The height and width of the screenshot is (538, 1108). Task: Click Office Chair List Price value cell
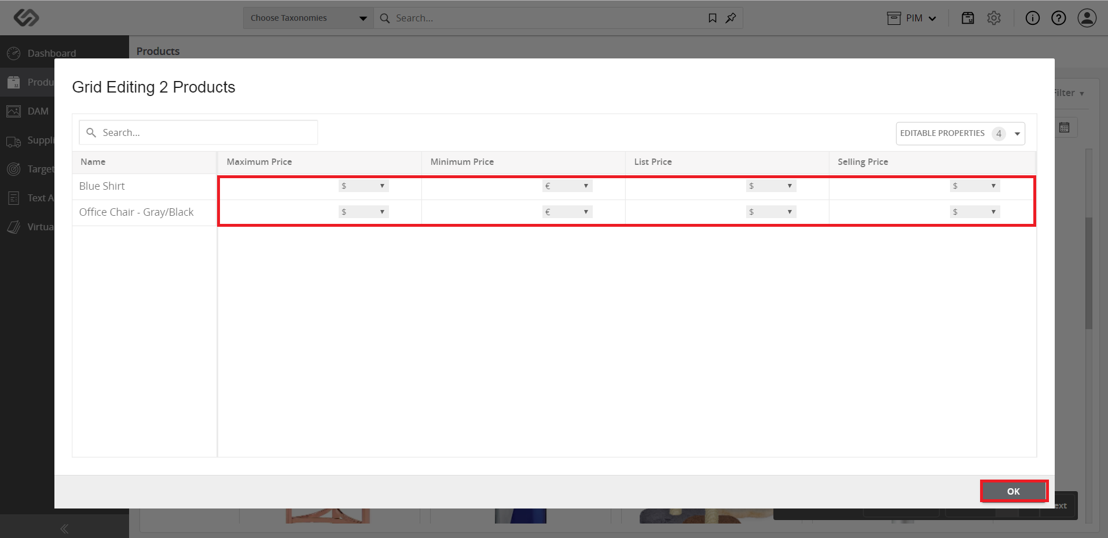pyautogui.click(x=686, y=212)
